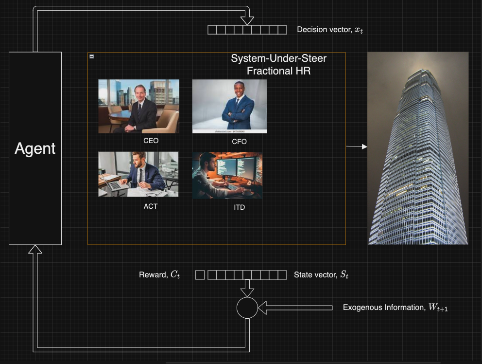Select the circle junction node

(x=247, y=308)
